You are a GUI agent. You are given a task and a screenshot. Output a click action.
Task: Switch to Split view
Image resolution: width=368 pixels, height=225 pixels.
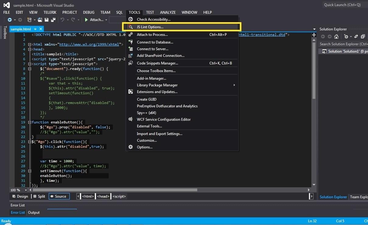(39, 196)
